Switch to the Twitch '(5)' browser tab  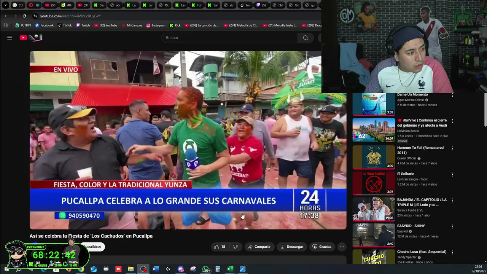[x=262, y=5]
